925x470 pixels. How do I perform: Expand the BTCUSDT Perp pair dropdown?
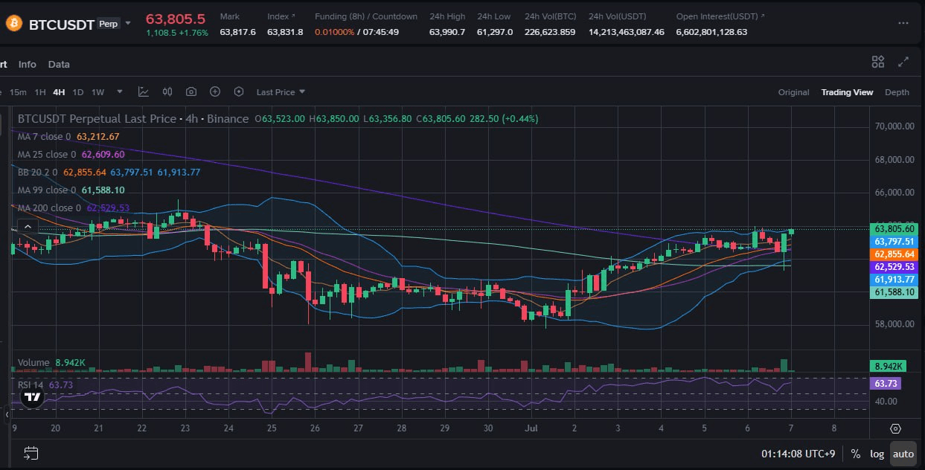point(128,23)
